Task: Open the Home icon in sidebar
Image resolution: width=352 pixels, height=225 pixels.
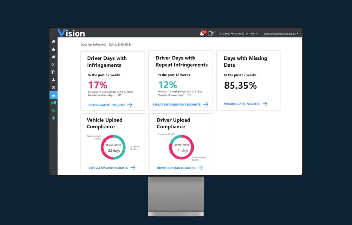Action: pos(53,42)
